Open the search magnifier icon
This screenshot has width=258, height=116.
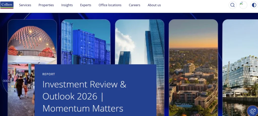point(232,5)
